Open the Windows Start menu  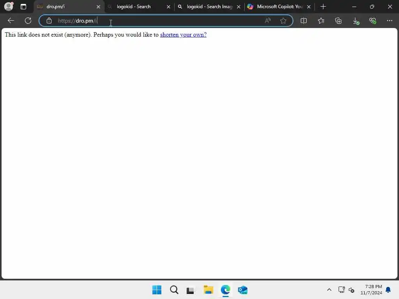click(x=157, y=290)
